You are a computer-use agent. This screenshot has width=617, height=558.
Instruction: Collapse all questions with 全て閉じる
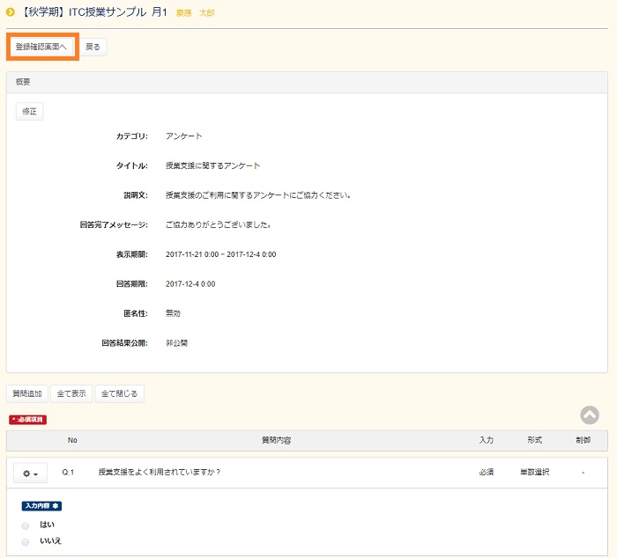[119, 393]
